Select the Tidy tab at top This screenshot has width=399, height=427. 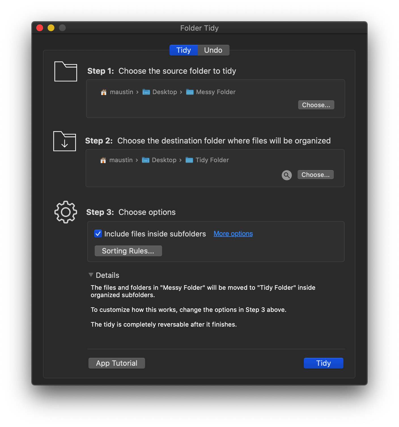point(184,50)
